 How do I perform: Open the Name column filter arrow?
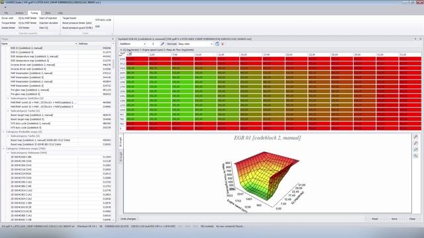pos(76,44)
